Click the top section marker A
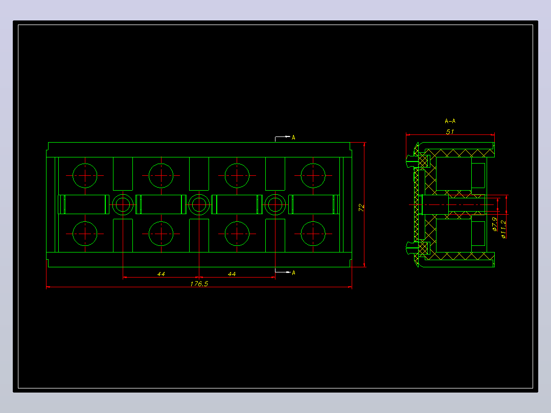This screenshot has width=551, height=413. click(x=293, y=137)
